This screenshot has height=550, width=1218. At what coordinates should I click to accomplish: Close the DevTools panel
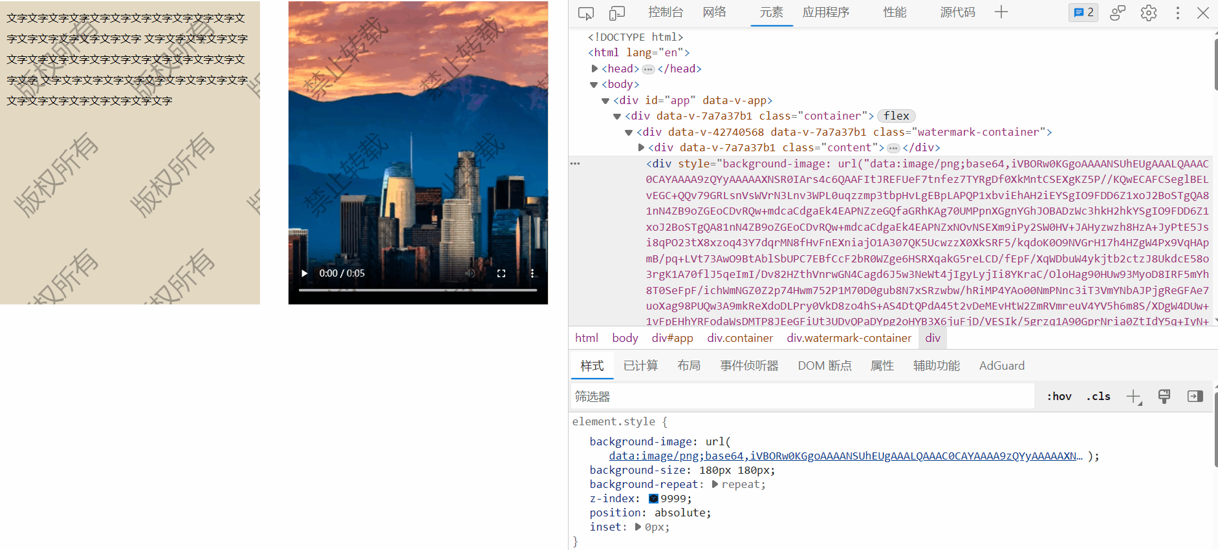1203,13
